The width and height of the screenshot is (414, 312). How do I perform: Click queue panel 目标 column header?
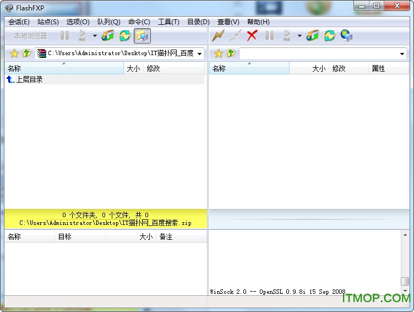click(x=80, y=236)
